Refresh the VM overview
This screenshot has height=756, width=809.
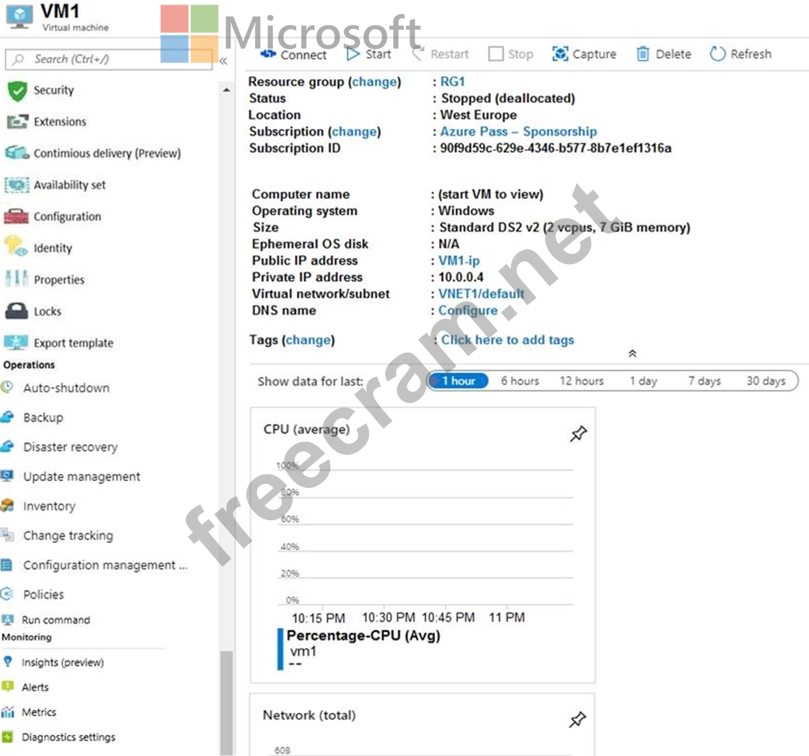[x=740, y=54]
